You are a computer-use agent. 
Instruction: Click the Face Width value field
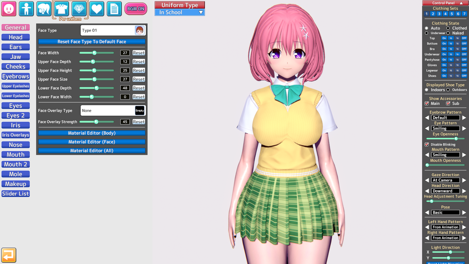click(125, 53)
